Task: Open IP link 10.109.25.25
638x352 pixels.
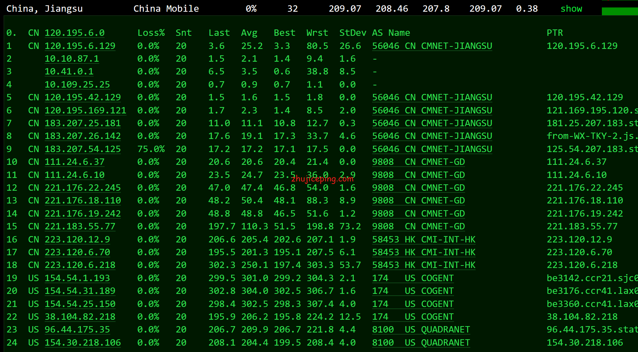Action: tap(77, 84)
